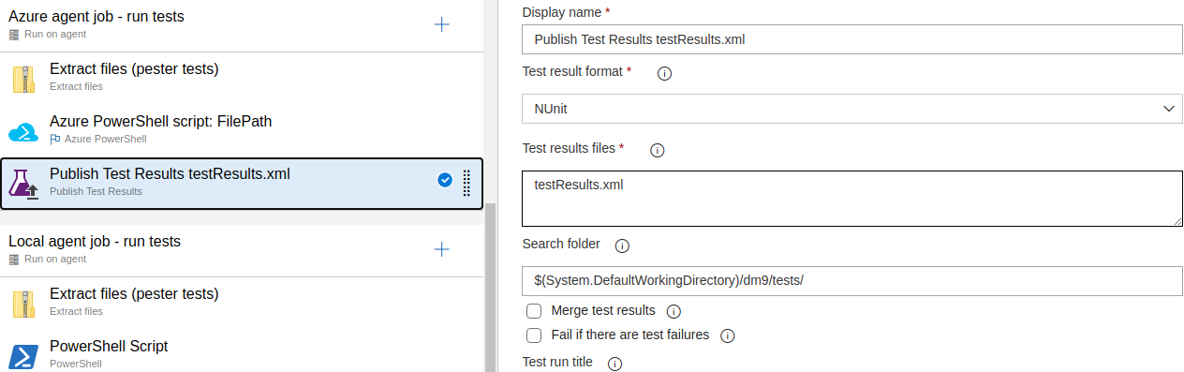Add task to Azure agent job

442,24
